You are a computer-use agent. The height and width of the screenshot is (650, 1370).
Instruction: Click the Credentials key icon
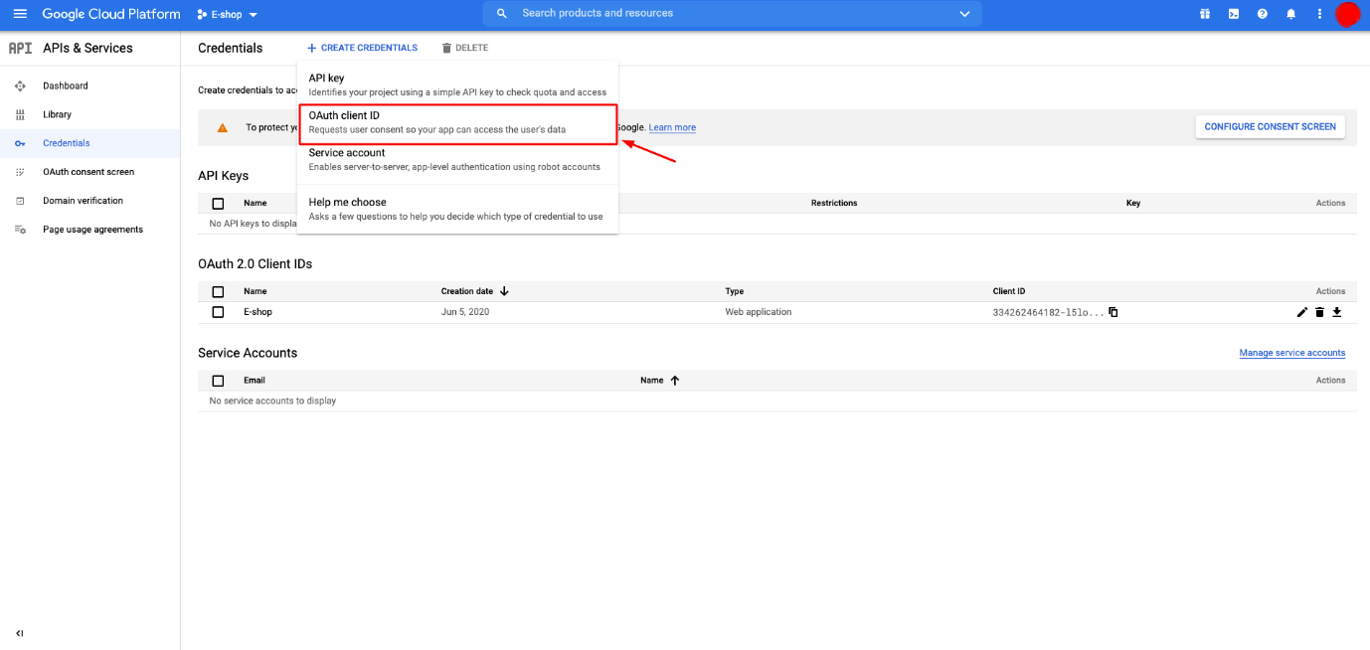click(x=20, y=144)
